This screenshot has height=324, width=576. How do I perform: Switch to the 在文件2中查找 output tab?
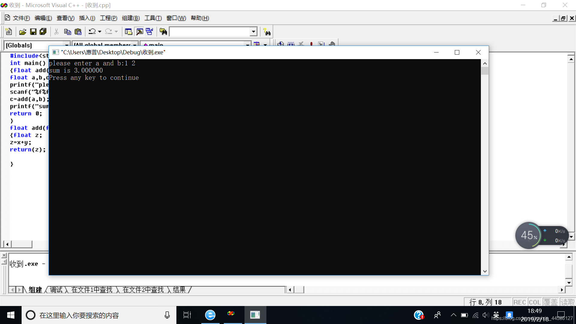pos(143,290)
